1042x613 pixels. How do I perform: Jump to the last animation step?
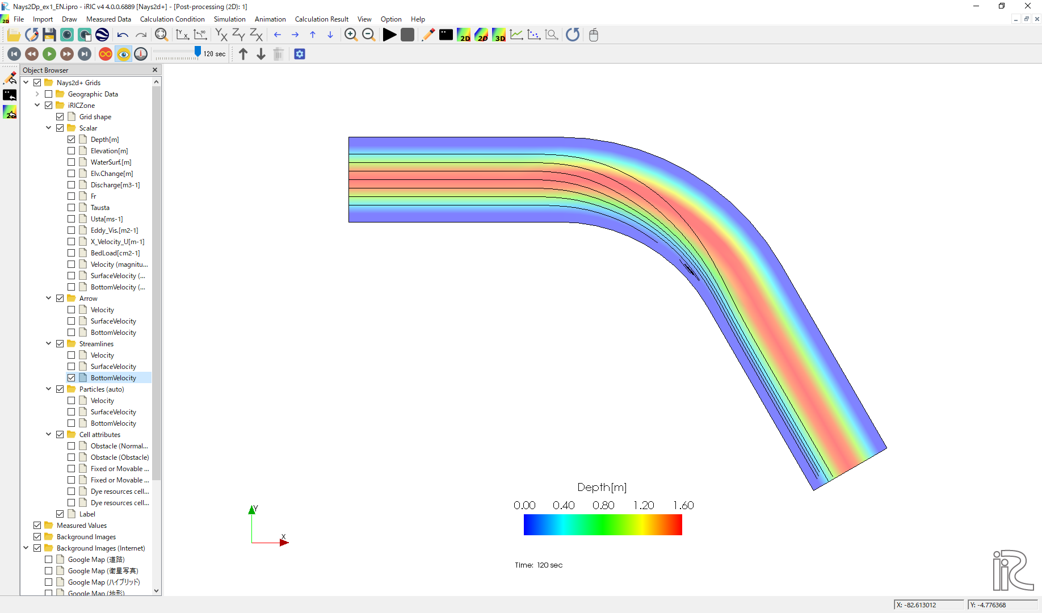[x=85, y=54]
